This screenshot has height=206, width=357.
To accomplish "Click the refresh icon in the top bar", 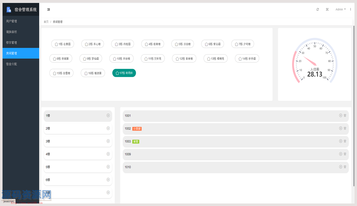I will [318, 9].
